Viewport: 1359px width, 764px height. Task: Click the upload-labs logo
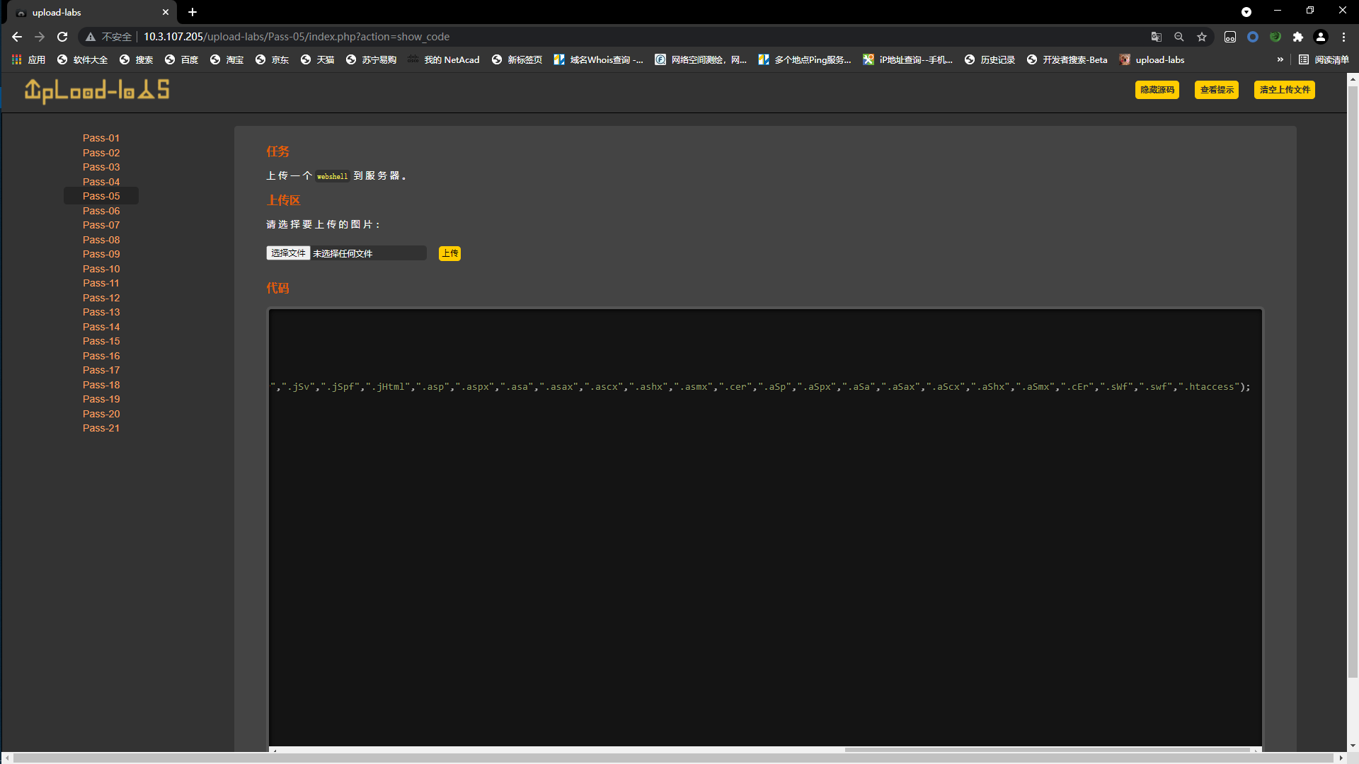(97, 91)
